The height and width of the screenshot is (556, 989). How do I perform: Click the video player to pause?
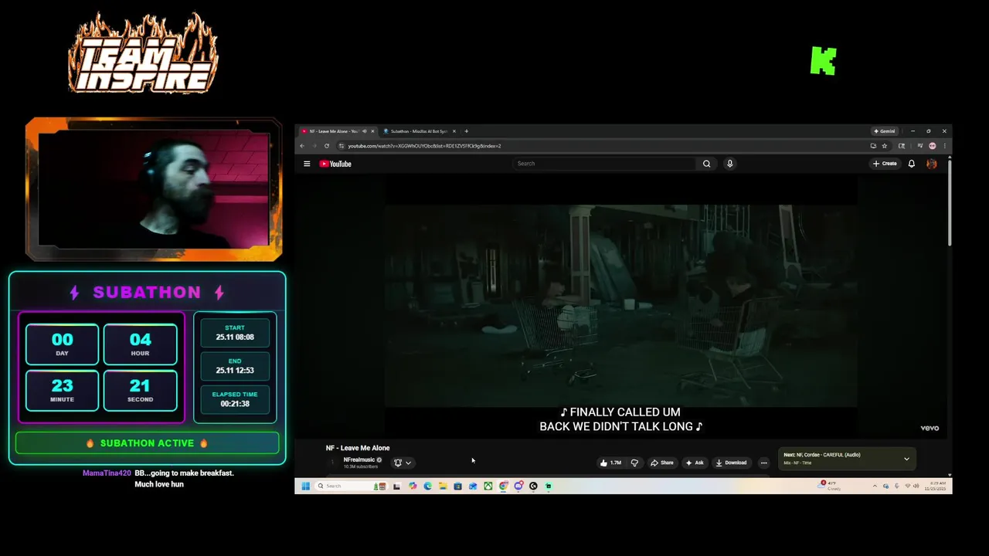click(x=620, y=305)
